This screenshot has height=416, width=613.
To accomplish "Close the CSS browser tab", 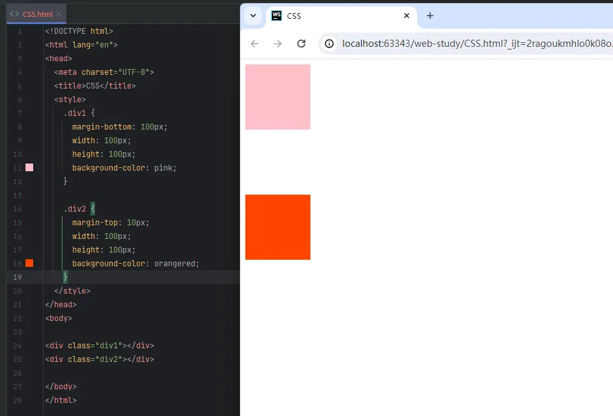I will pos(407,16).
